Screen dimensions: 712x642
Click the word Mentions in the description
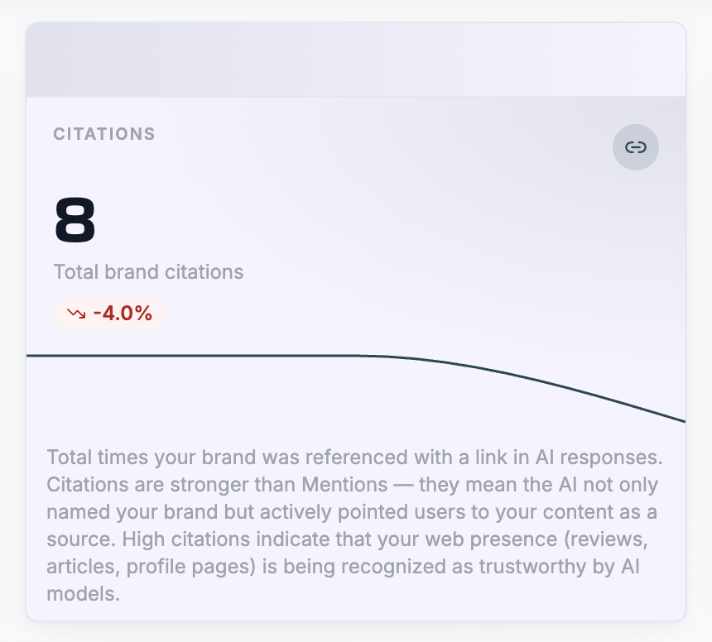point(344,485)
